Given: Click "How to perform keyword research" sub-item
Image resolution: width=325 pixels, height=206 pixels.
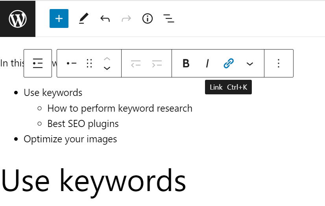Looking at the screenshot, I should [x=120, y=108].
